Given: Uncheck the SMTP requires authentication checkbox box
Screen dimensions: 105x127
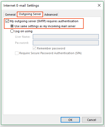Looking at the screenshot, I should point(7,21).
